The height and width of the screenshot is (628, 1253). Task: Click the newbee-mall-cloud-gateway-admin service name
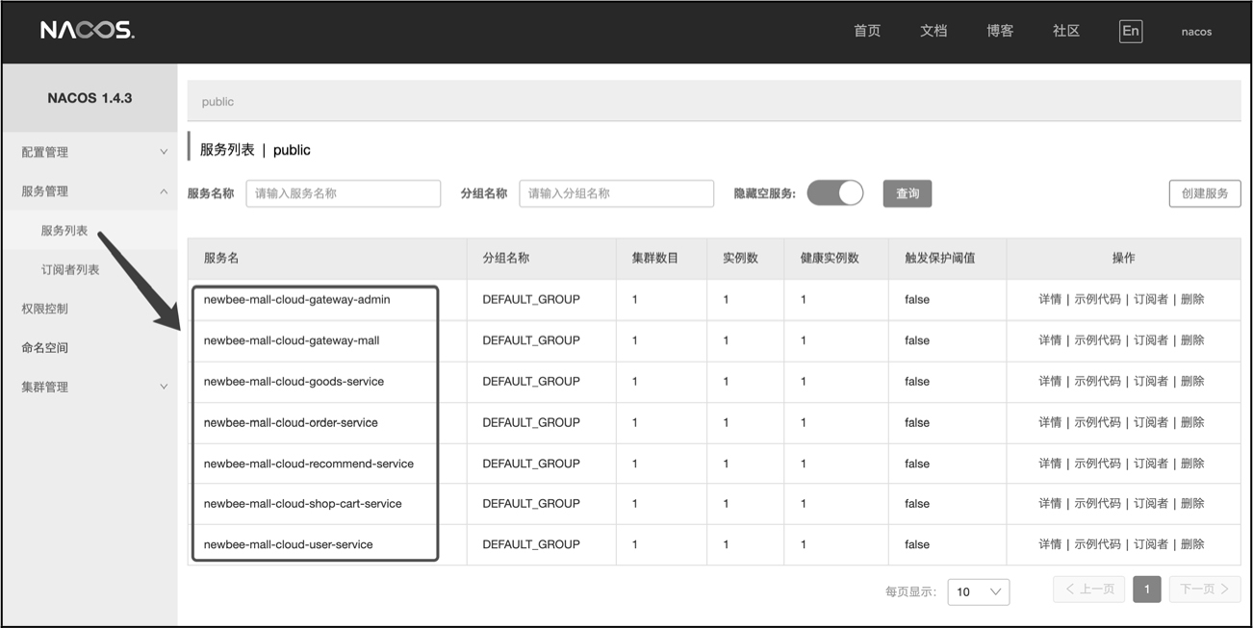(x=297, y=299)
